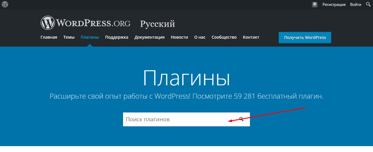373x152 pixels.
Task: Go to the Главная menu item
Action: click(x=49, y=37)
